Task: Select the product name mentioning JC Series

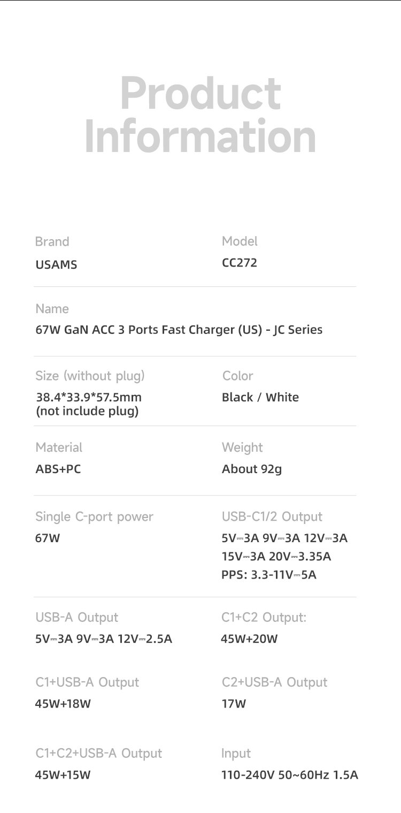Action: 179,330
